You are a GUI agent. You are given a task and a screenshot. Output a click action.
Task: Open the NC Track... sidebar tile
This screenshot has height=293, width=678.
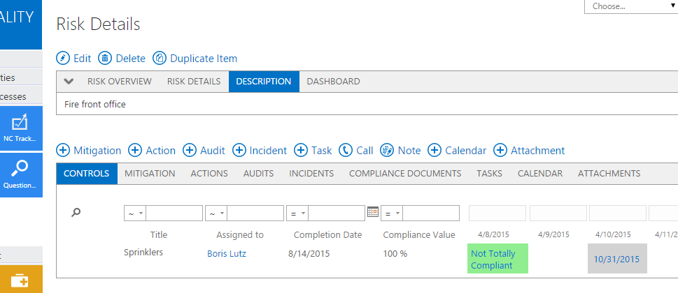(21, 128)
